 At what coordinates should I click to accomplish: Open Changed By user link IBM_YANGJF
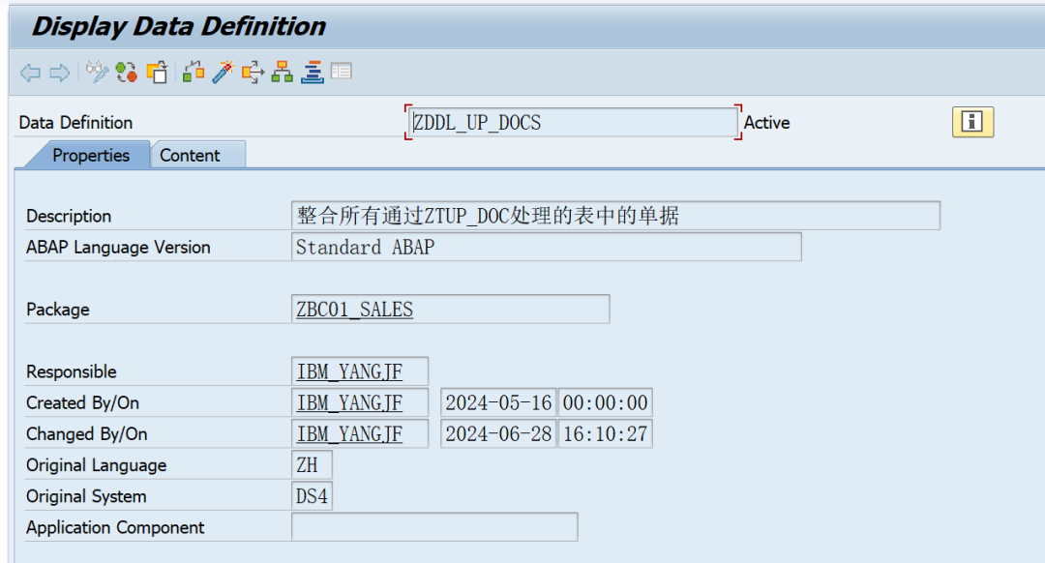point(350,434)
